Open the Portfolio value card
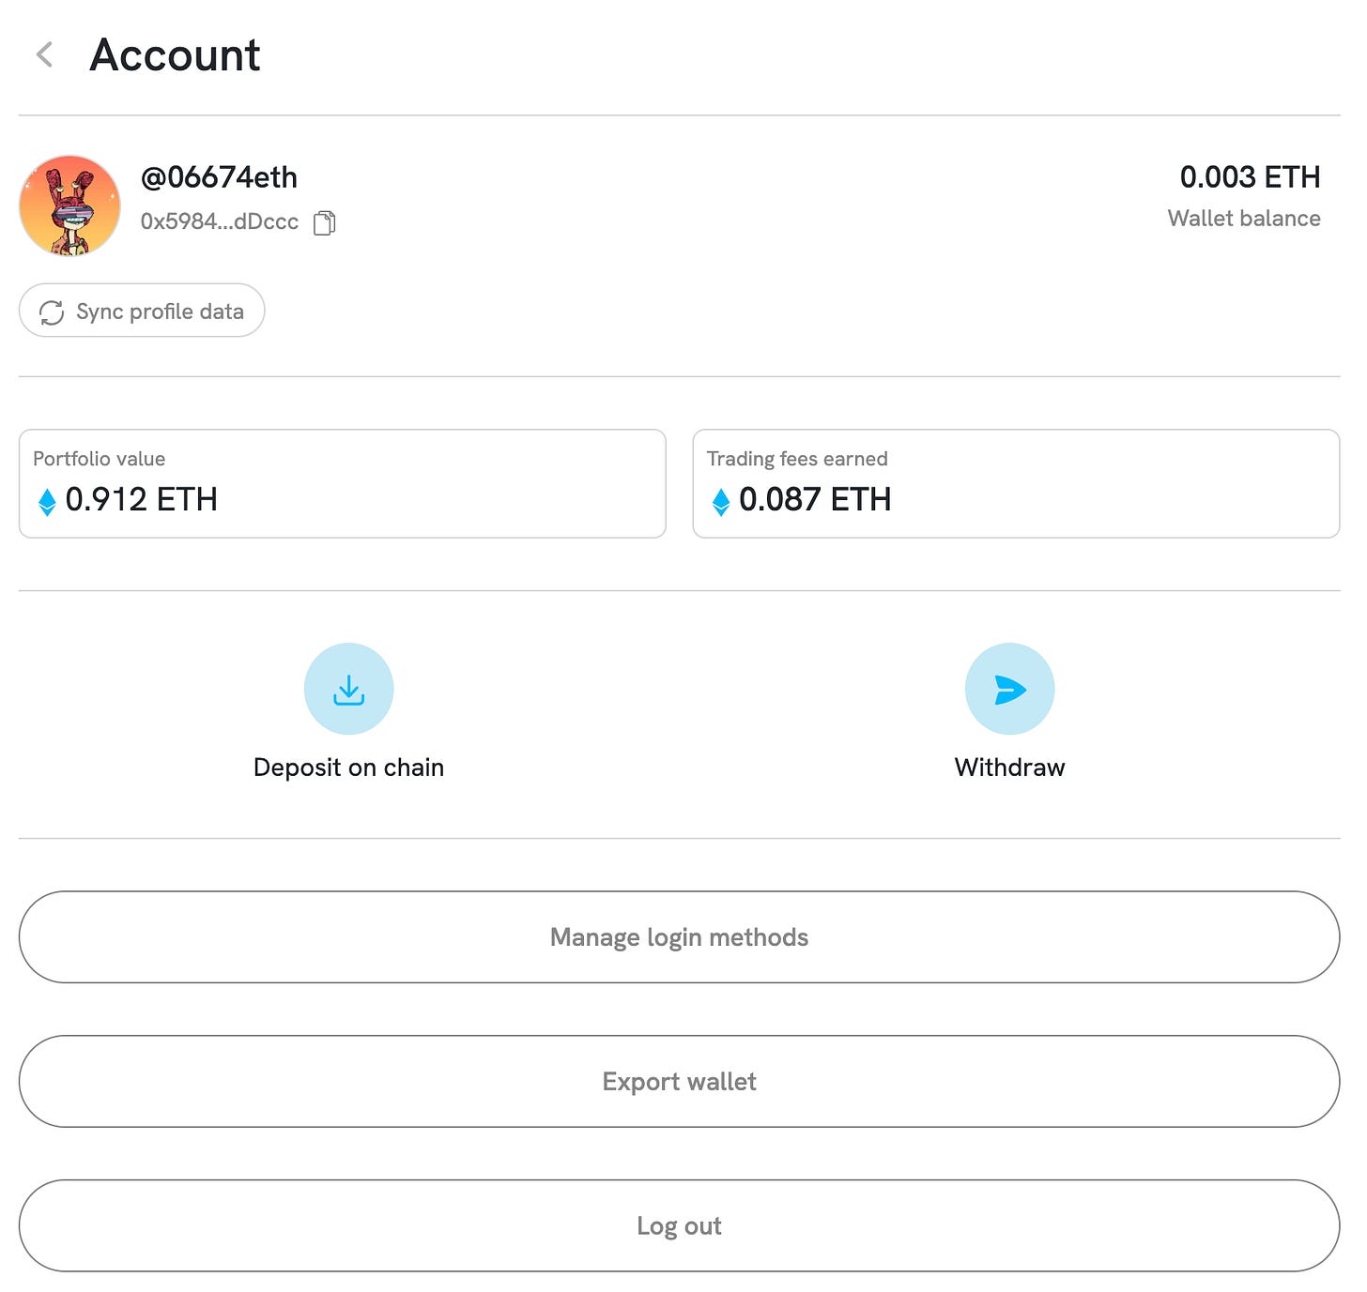This screenshot has width=1367, height=1292. 343,484
